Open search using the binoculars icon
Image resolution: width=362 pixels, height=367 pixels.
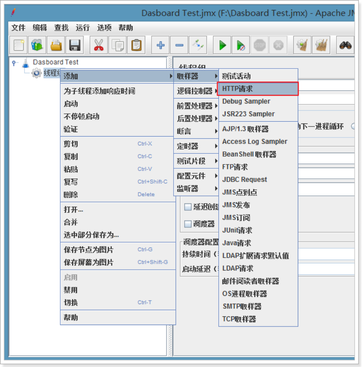[x=345, y=45]
